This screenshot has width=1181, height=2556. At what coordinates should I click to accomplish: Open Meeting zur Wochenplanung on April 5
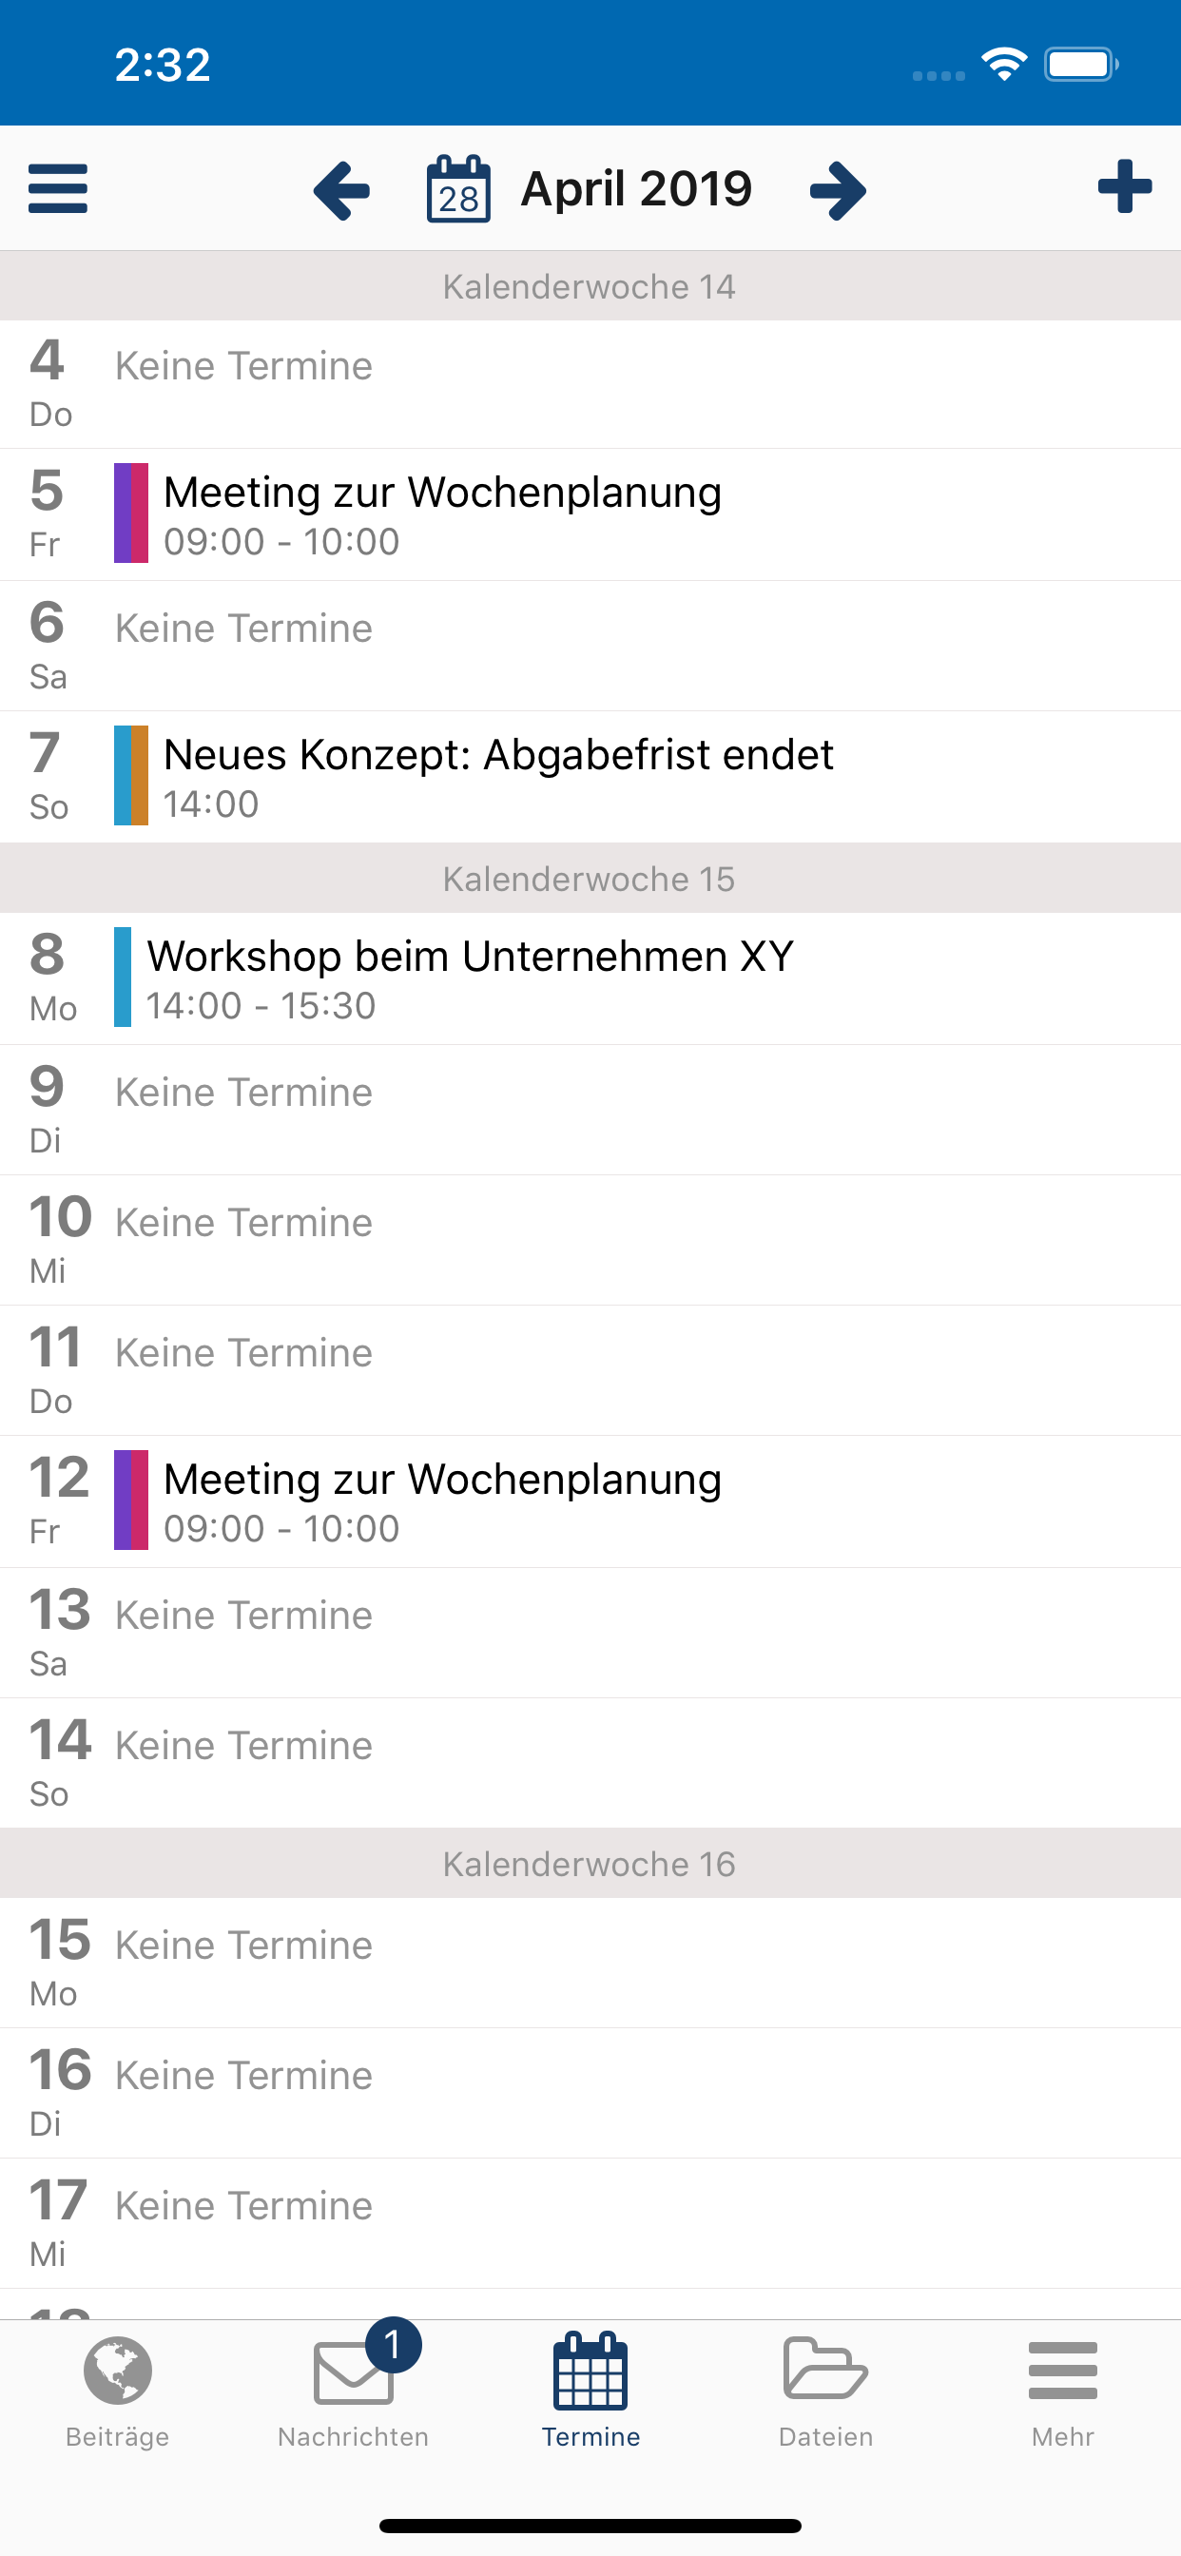pyautogui.click(x=590, y=515)
